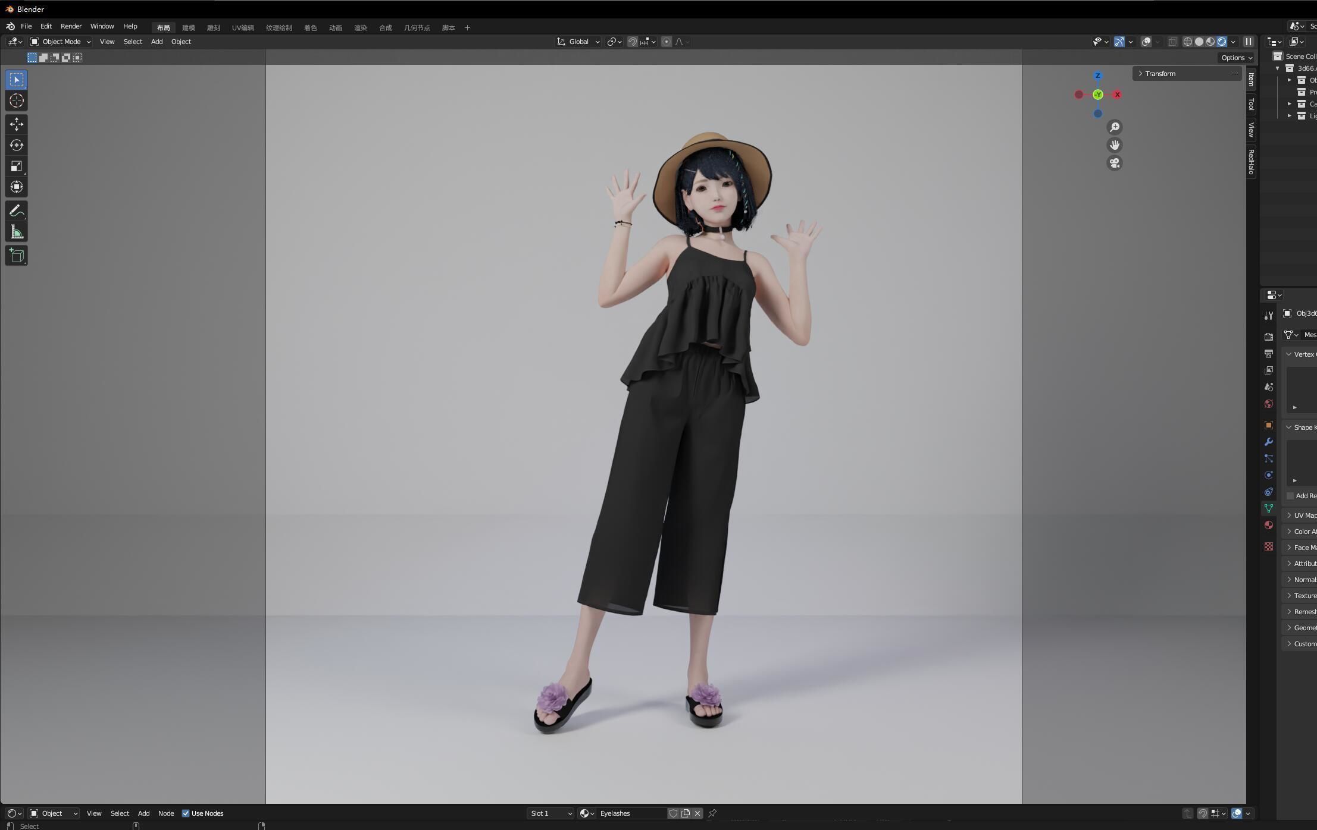Expand the Transform panel

coord(1187,74)
